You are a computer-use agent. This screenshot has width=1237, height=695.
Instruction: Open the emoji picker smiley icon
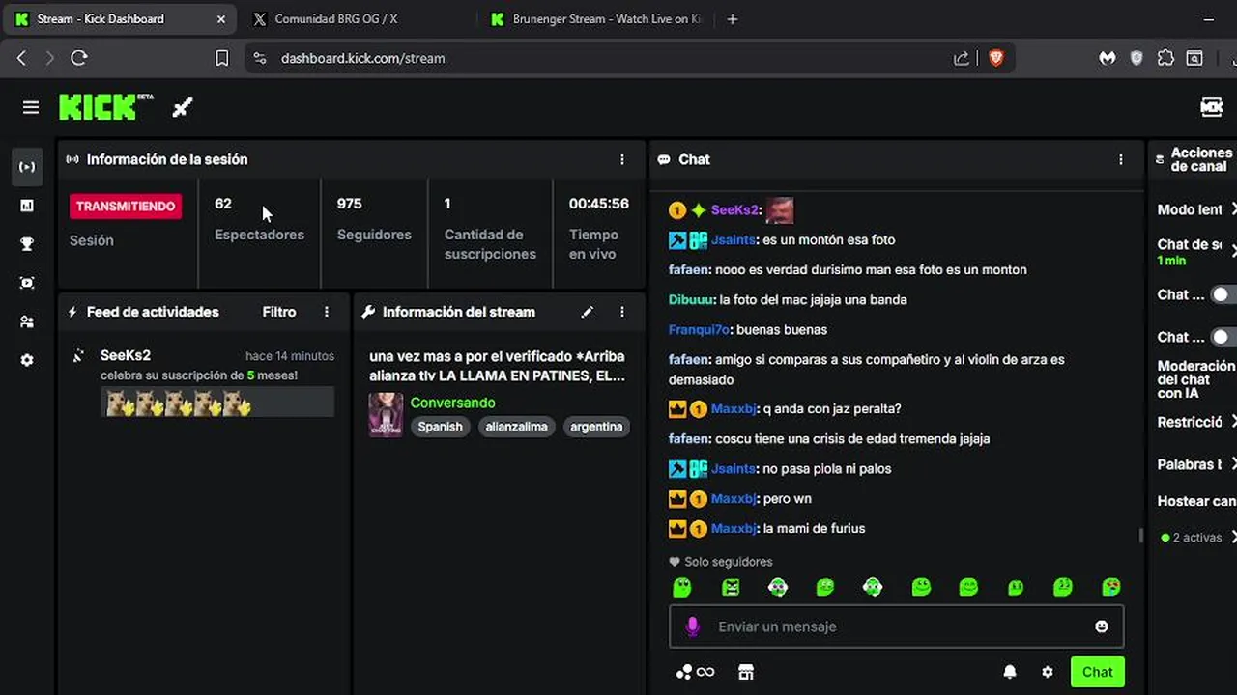pos(1101,626)
